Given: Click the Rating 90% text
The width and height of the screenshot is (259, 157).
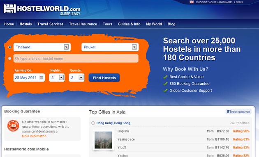Looking at the screenshot, I should tap(241, 131).
